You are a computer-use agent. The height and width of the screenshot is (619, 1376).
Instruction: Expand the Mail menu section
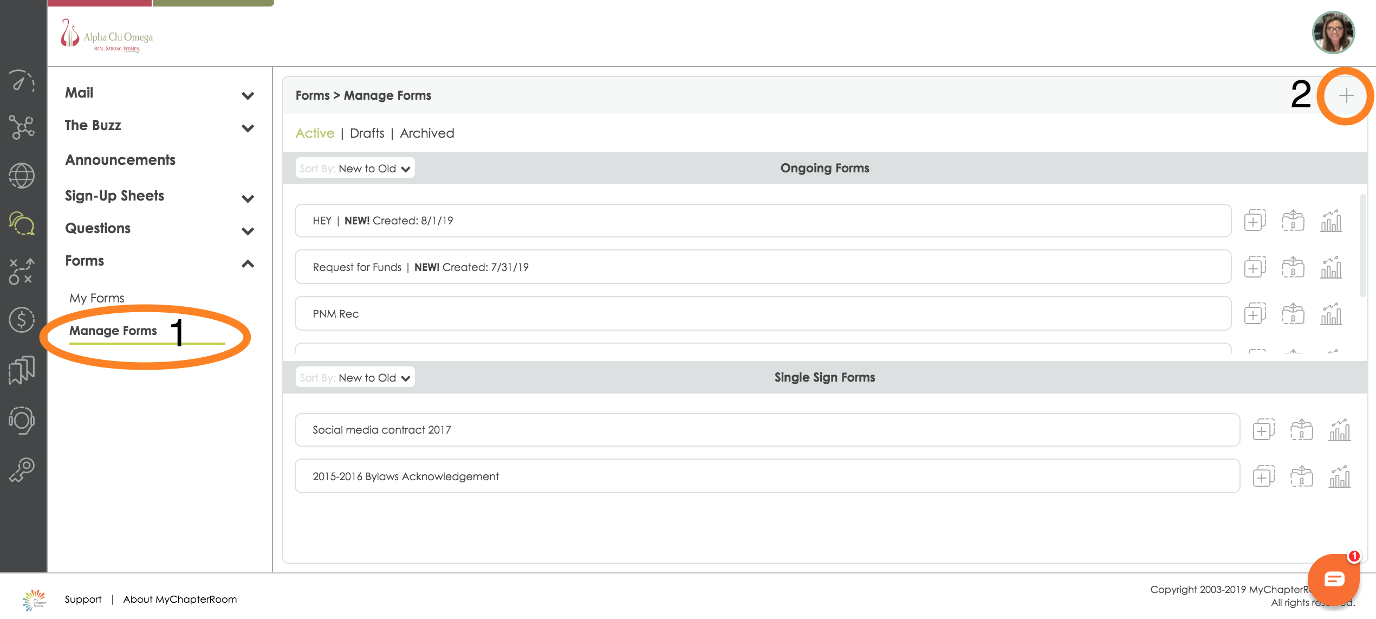(x=248, y=96)
